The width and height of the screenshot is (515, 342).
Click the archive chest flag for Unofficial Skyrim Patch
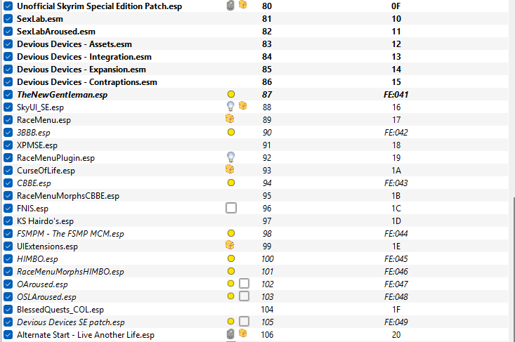tap(242, 5)
